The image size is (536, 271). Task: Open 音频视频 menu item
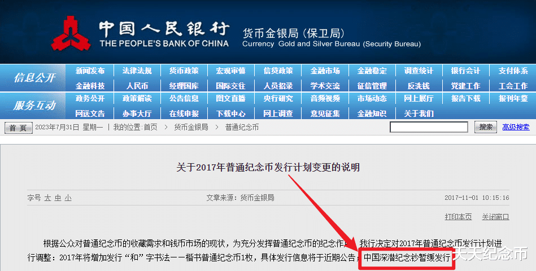[x=325, y=98]
